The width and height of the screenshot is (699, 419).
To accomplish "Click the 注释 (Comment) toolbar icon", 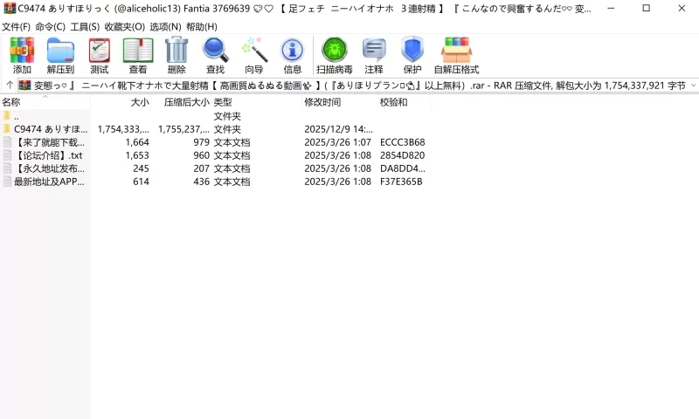I will (x=374, y=50).
